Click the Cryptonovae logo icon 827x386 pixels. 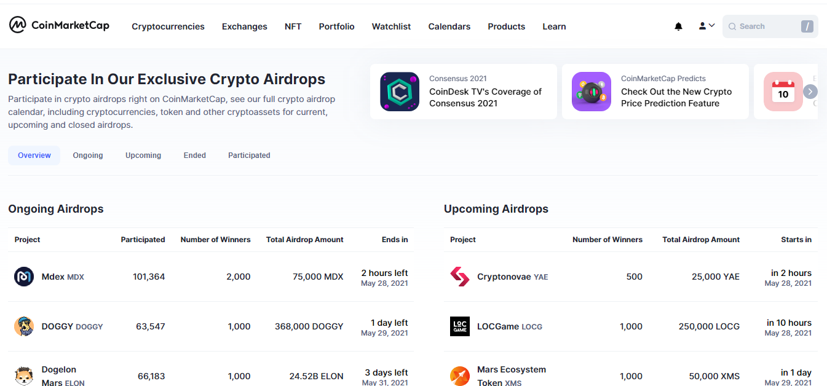(x=460, y=277)
